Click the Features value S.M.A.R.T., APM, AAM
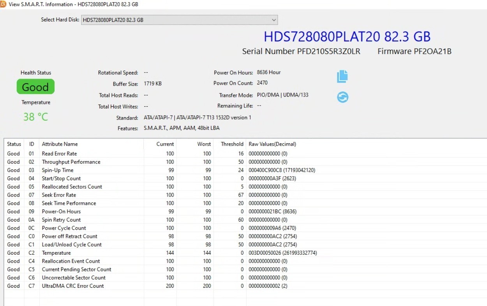Image resolution: width=487 pixels, height=306 pixels. [182, 128]
